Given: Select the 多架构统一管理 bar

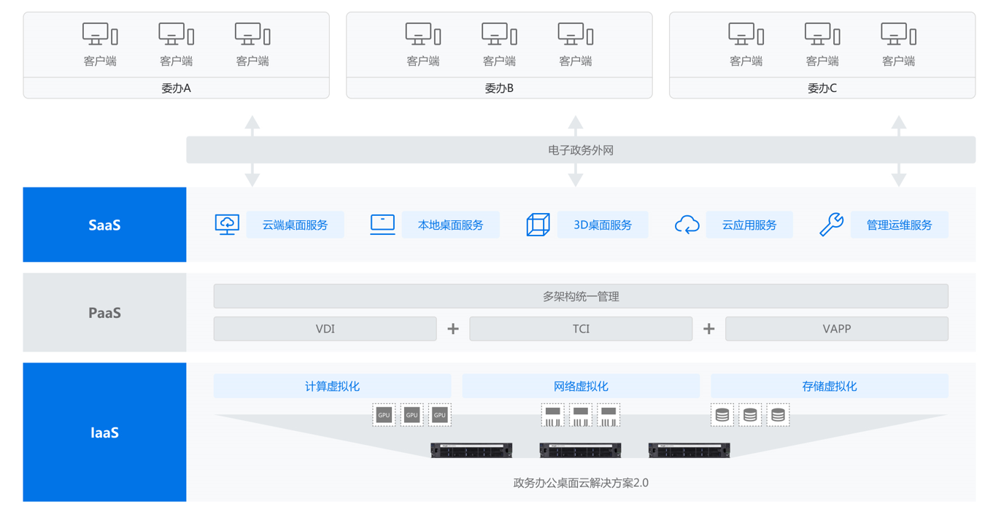Looking at the screenshot, I should pyautogui.click(x=581, y=297).
